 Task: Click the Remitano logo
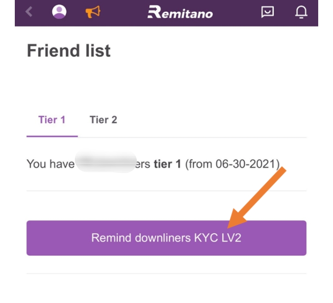(180, 12)
